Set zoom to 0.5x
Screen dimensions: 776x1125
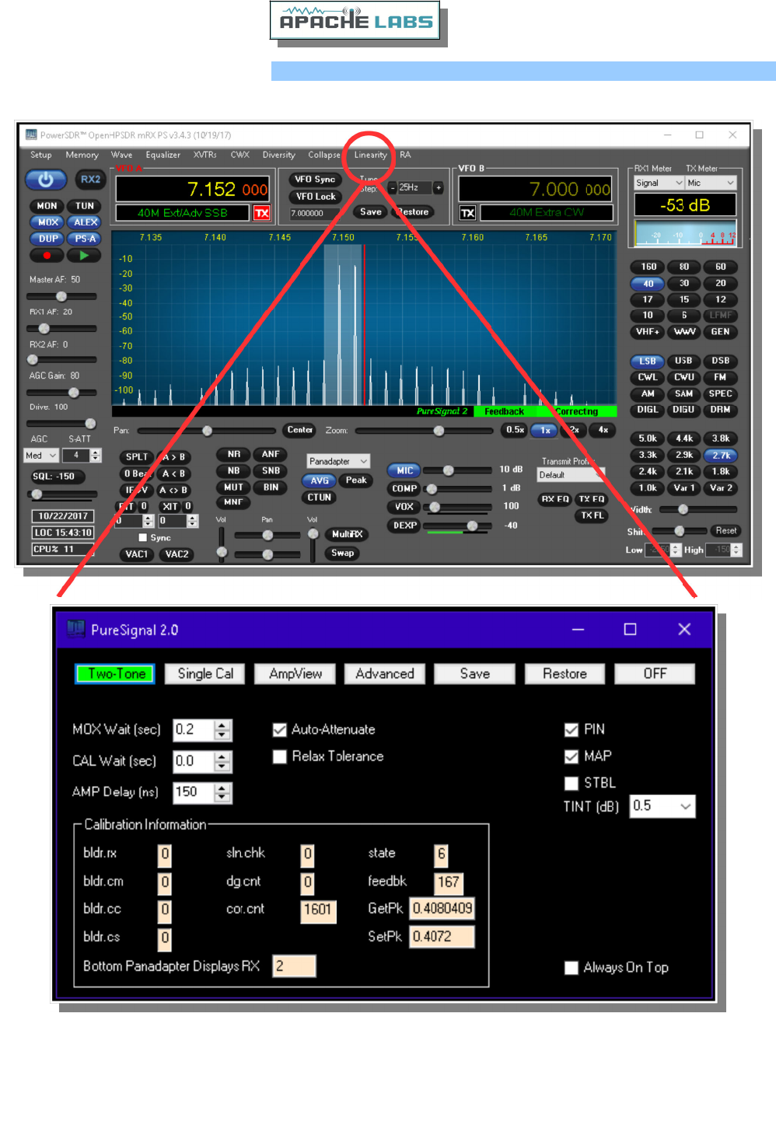pos(515,430)
